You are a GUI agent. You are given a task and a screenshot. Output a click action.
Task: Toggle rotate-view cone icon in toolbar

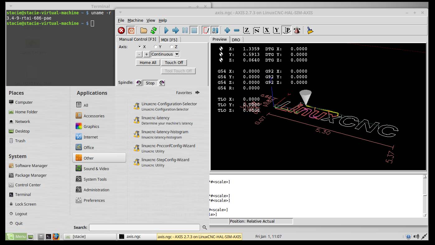click(x=297, y=30)
